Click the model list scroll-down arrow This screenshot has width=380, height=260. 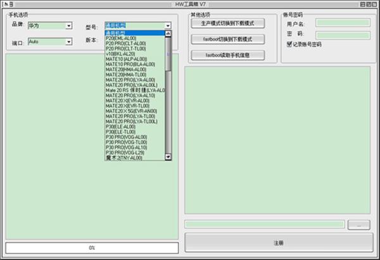pyautogui.click(x=168, y=157)
